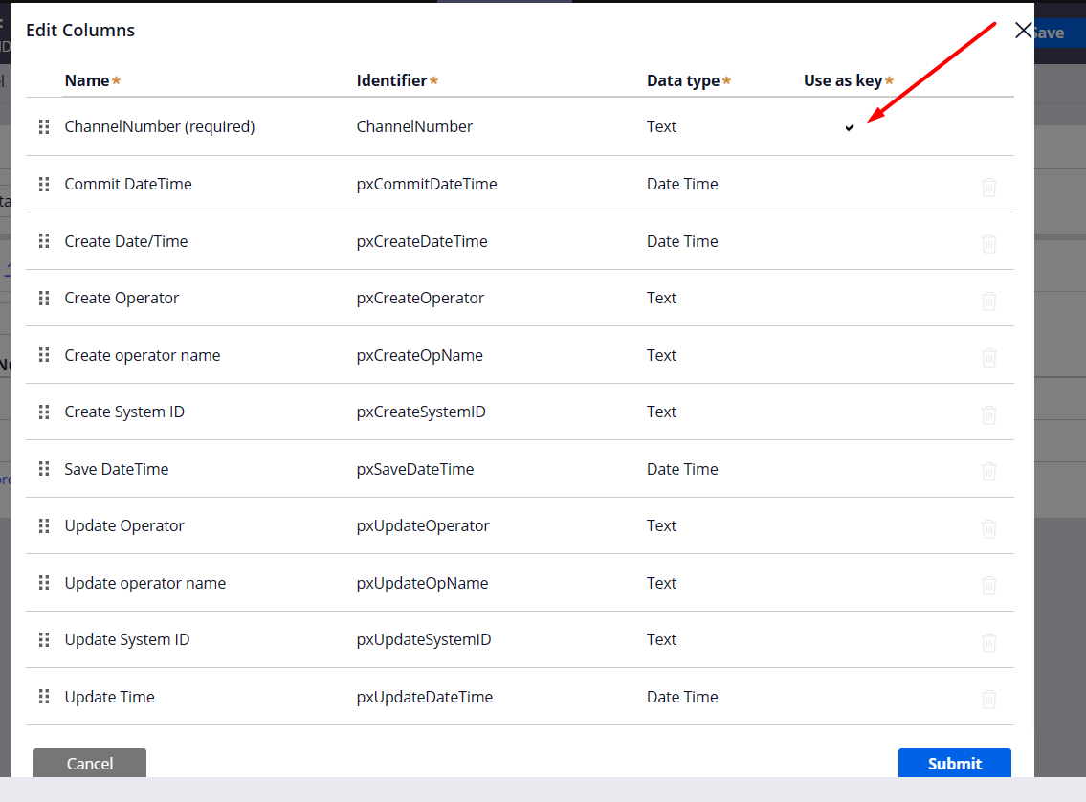Screen dimensions: 1086x802
Task: Grab drag handle for Update Time row
Action: (x=44, y=697)
